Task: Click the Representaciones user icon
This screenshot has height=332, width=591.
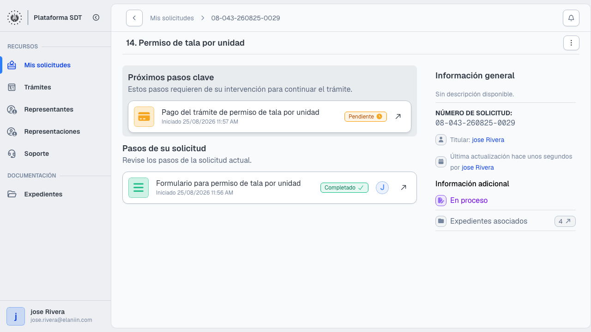Action: pos(12,131)
